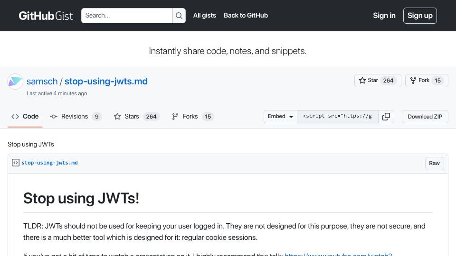Screen dimensions: 456x256
Task: Click the search magnifier icon button
Action: coord(179,16)
